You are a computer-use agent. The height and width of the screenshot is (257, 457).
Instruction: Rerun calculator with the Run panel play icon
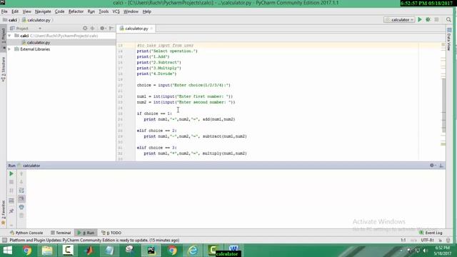click(x=11, y=173)
